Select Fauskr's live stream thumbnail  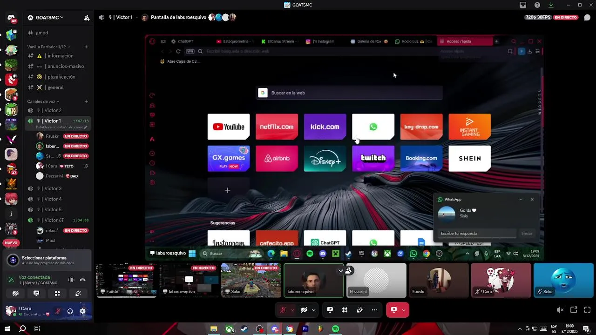click(x=126, y=280)
